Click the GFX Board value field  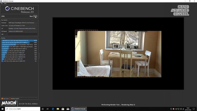click(23, 31)
